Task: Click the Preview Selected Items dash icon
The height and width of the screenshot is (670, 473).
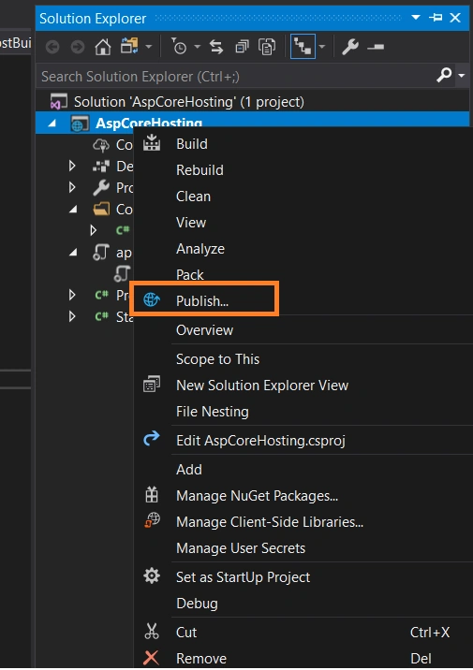Action: [x=376, y=47]
